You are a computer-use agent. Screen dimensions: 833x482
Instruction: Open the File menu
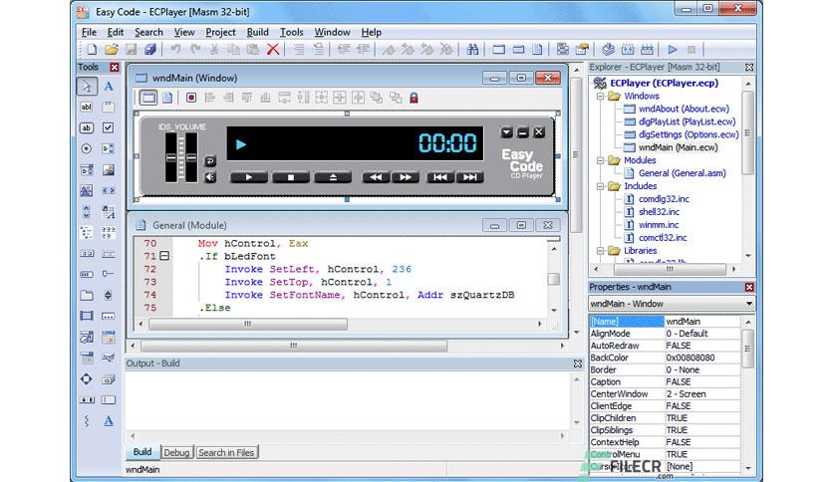coord(89,32)
